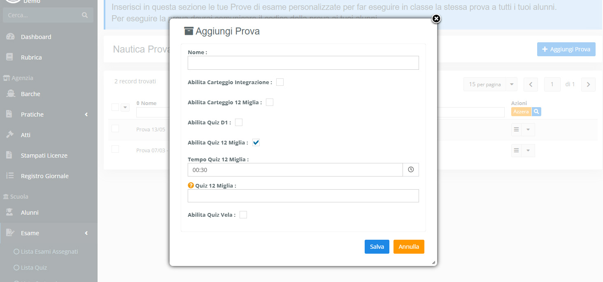The height and width of the screenshot is (282, 603).
Task: Expand the Pratiche submenu chevron
Action: pos(86,115)
